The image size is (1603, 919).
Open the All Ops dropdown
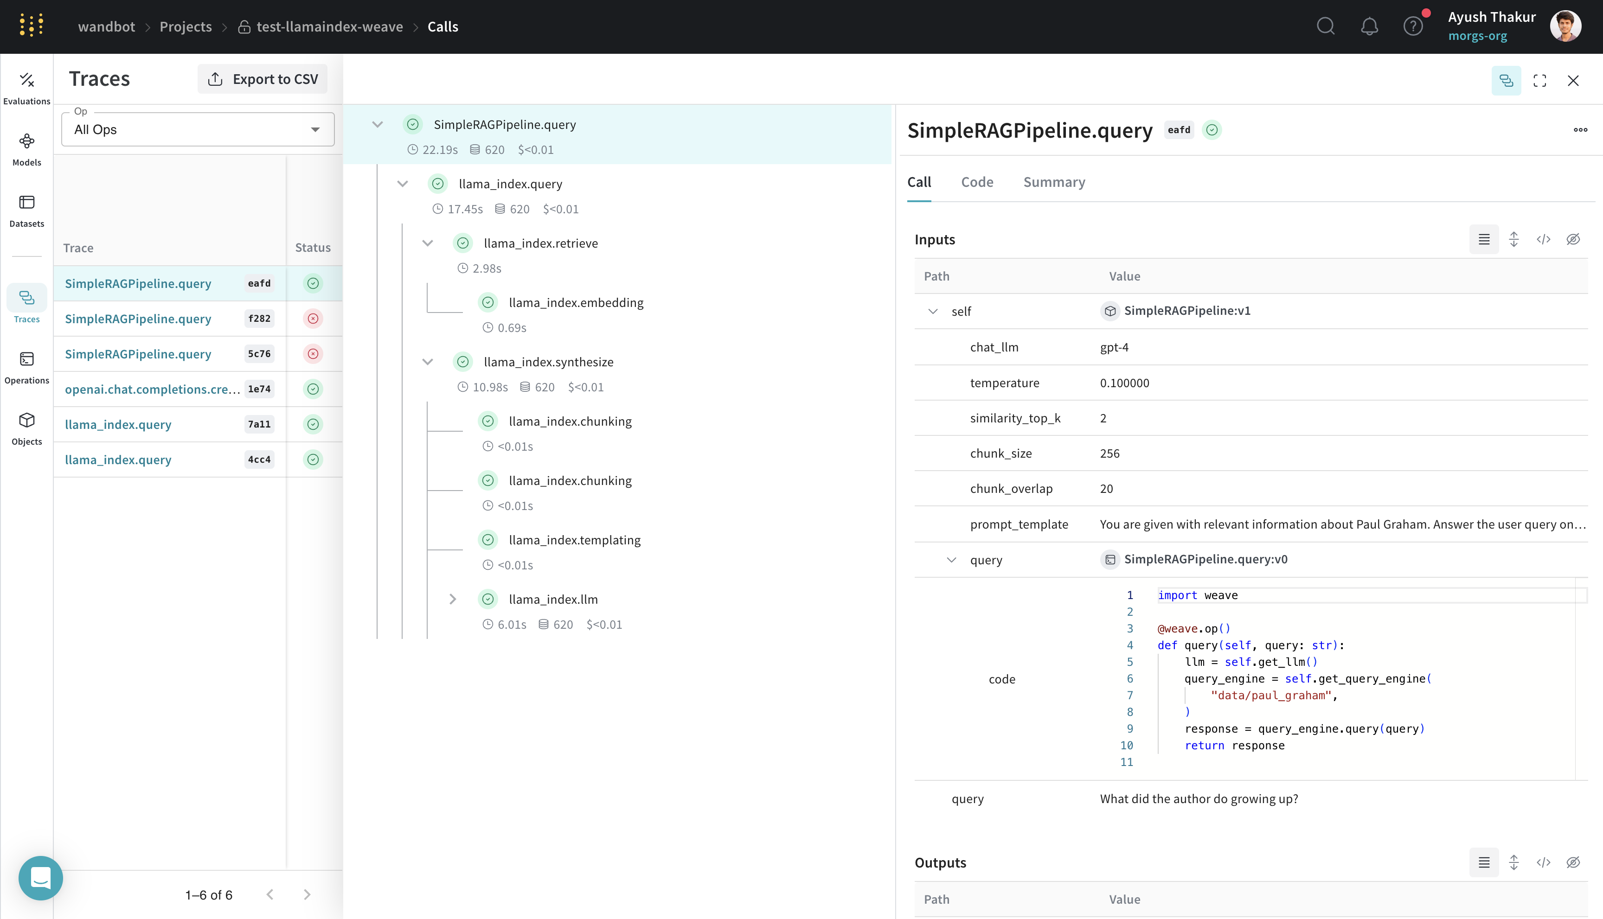pos(198,129)
